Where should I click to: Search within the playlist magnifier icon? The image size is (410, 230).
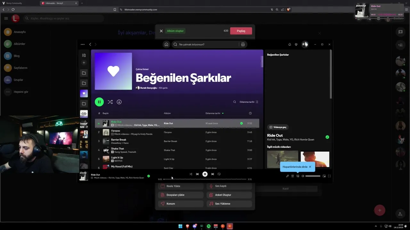point(234,102)
